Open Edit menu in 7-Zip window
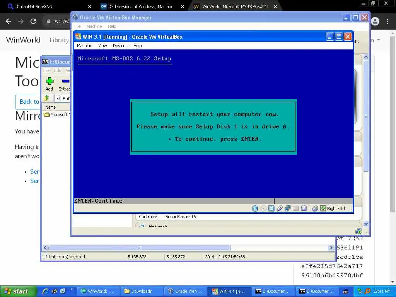This screenshot has width=396, height=297. point(57,70)
